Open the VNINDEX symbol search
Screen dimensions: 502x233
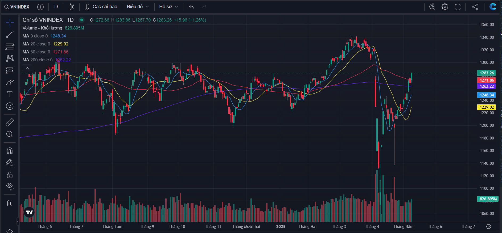pos(17,7)
